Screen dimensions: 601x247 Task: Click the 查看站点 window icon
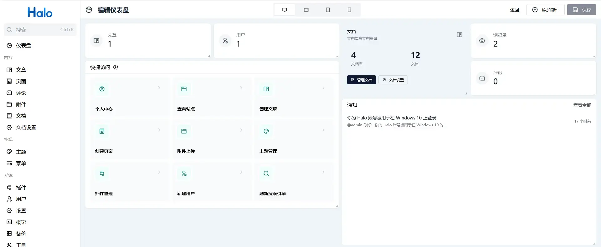[184, 89]
